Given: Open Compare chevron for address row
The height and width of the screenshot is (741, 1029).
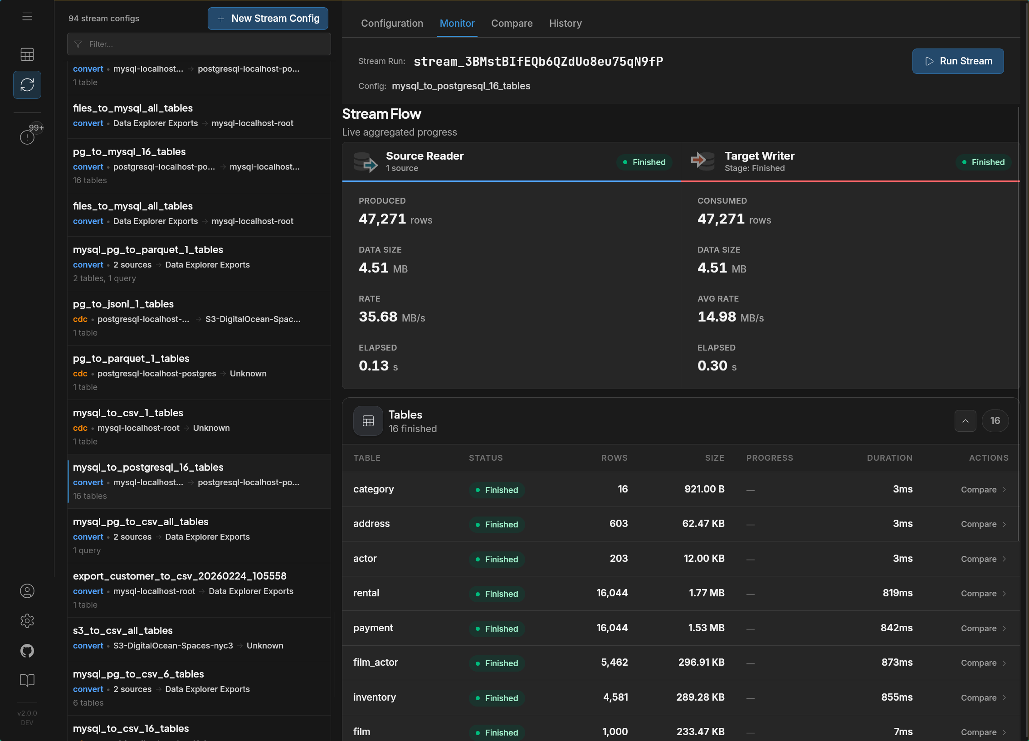Looking at the screenshot, I should 1005,524.
